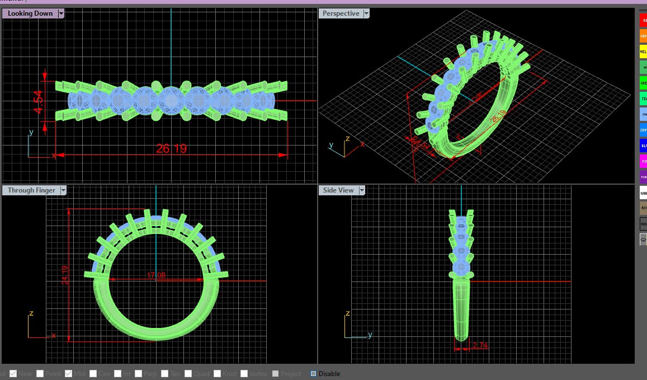This screenshot has height=380, width=647.
Task: Click the 17.08 inner diameter dimension text
Action: tap(156, 275)
